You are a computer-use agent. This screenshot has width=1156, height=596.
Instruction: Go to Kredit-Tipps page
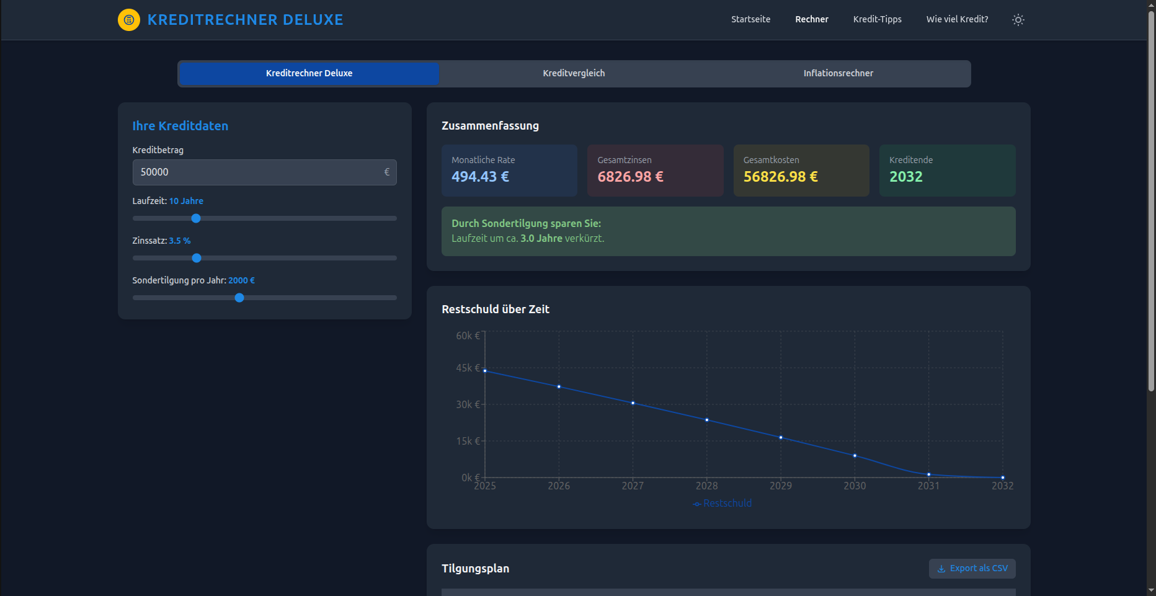coord(877,19)
